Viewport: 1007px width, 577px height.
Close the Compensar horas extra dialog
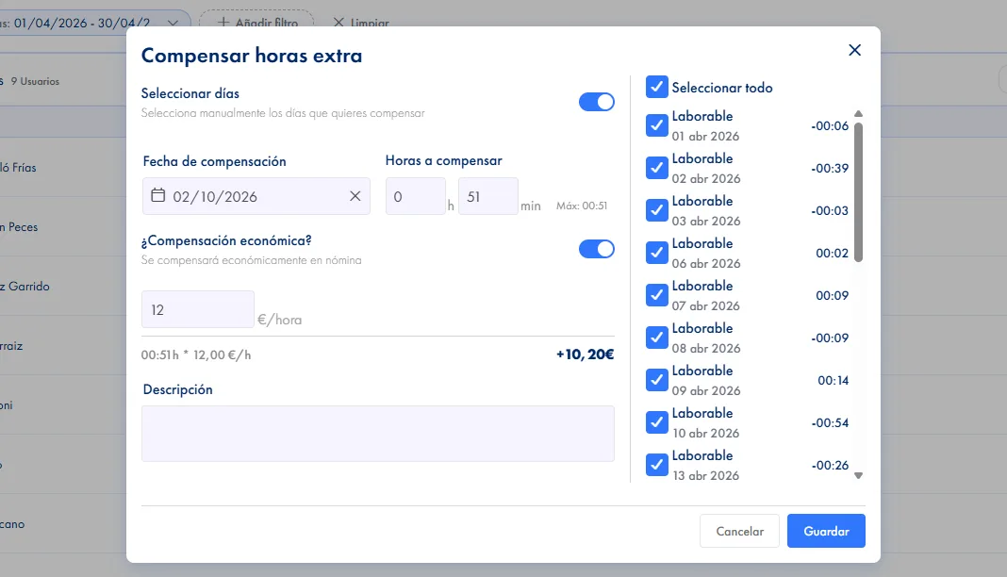click(x=854, y=50)
